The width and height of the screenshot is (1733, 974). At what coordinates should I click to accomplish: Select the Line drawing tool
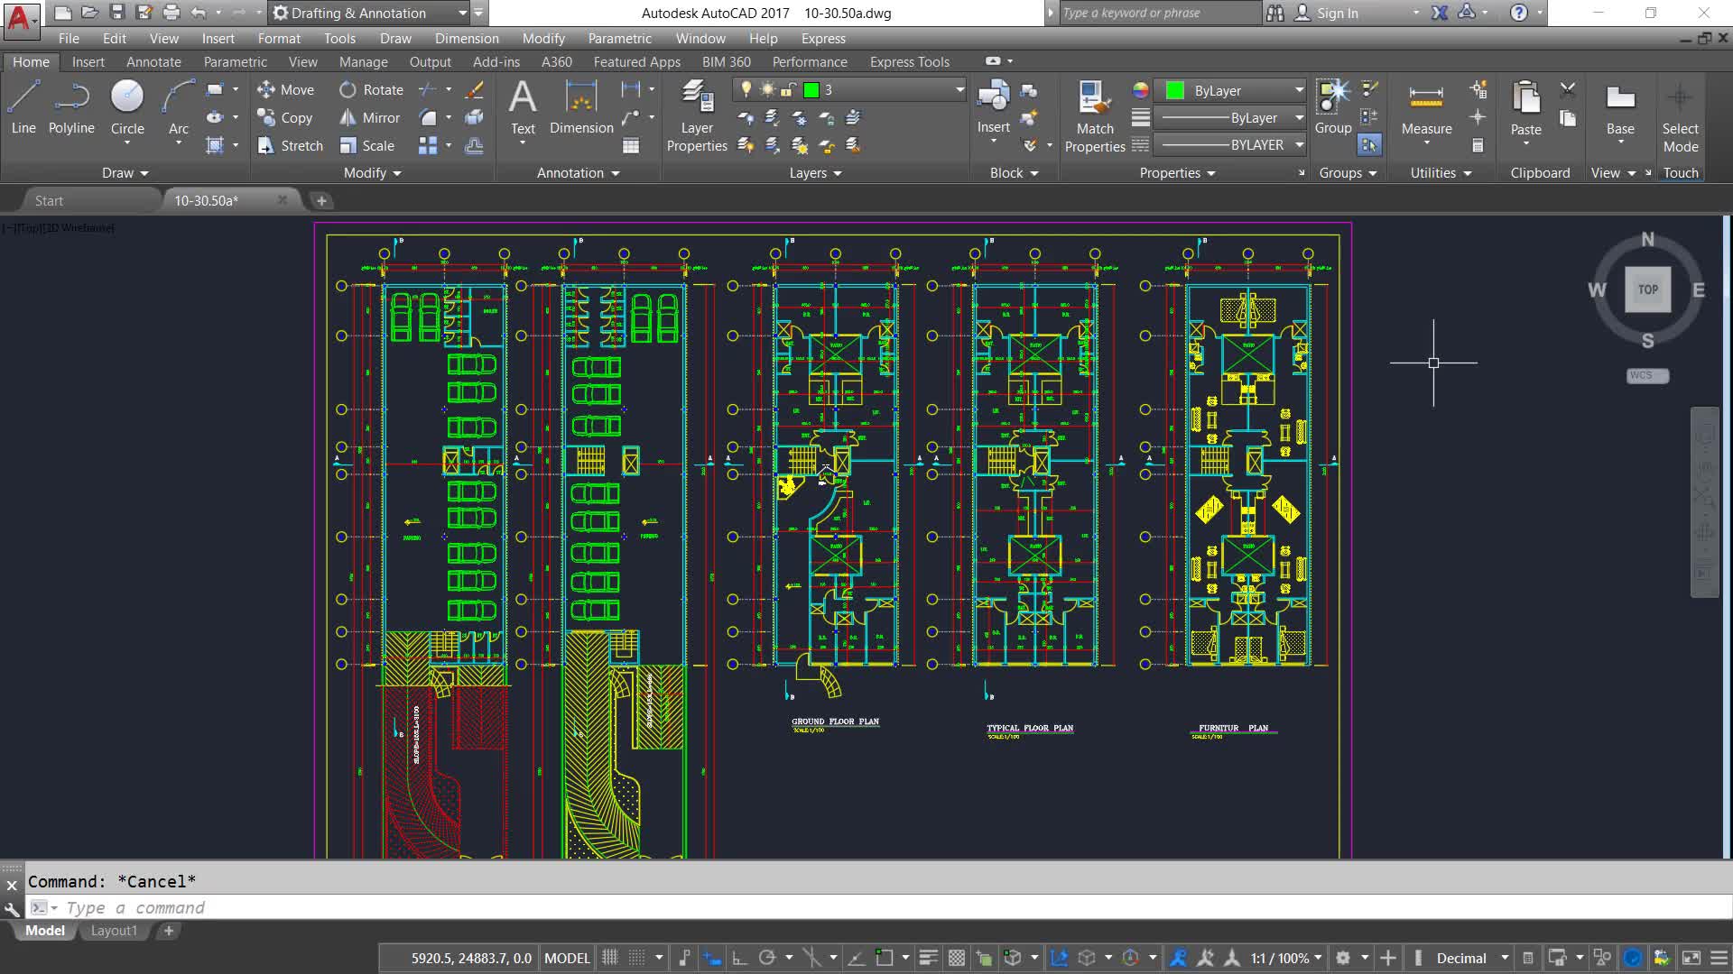click(23, 107)
